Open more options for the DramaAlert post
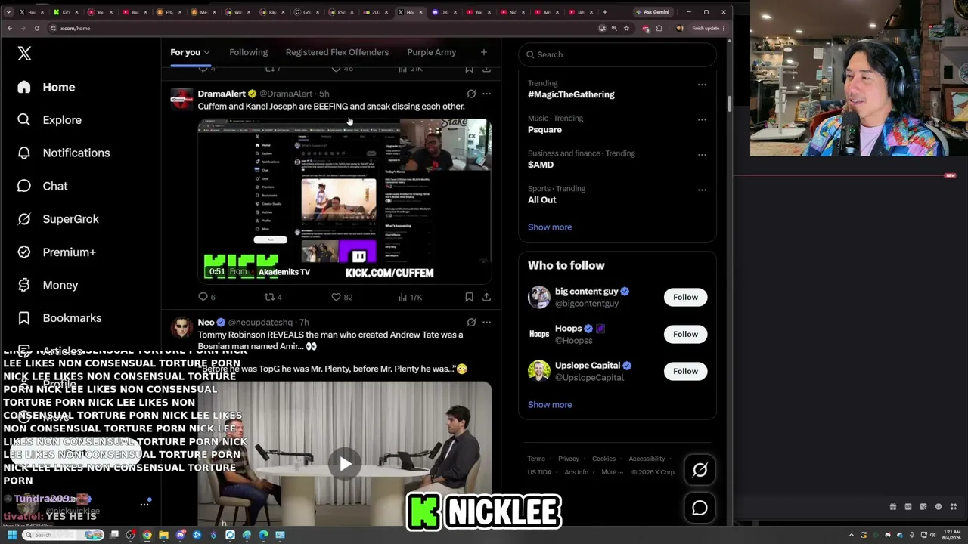This screenshot has height=544, width=968. click(x=486, y=94)
